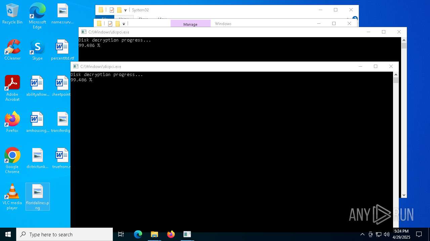The width and height of the screenshot is (430, 241).
Task: Show hidden system tray icons
Action: coord(362,234)
